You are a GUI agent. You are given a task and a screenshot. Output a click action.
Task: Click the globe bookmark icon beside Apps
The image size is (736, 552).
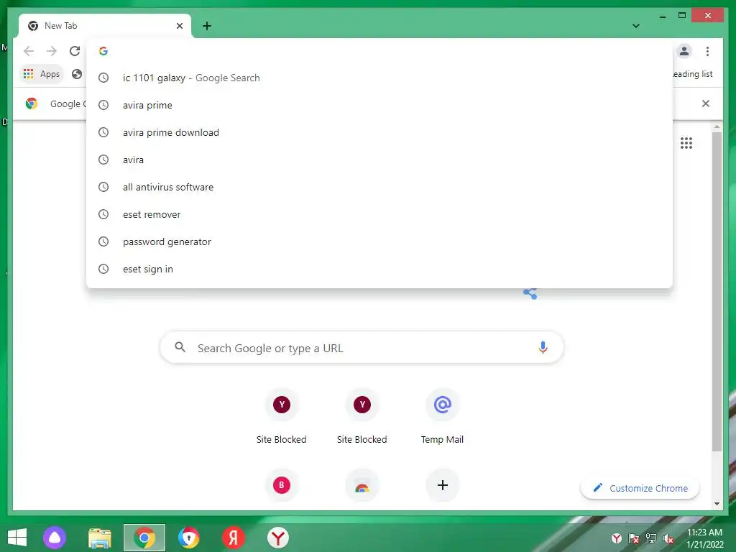[x=77, y=74]
